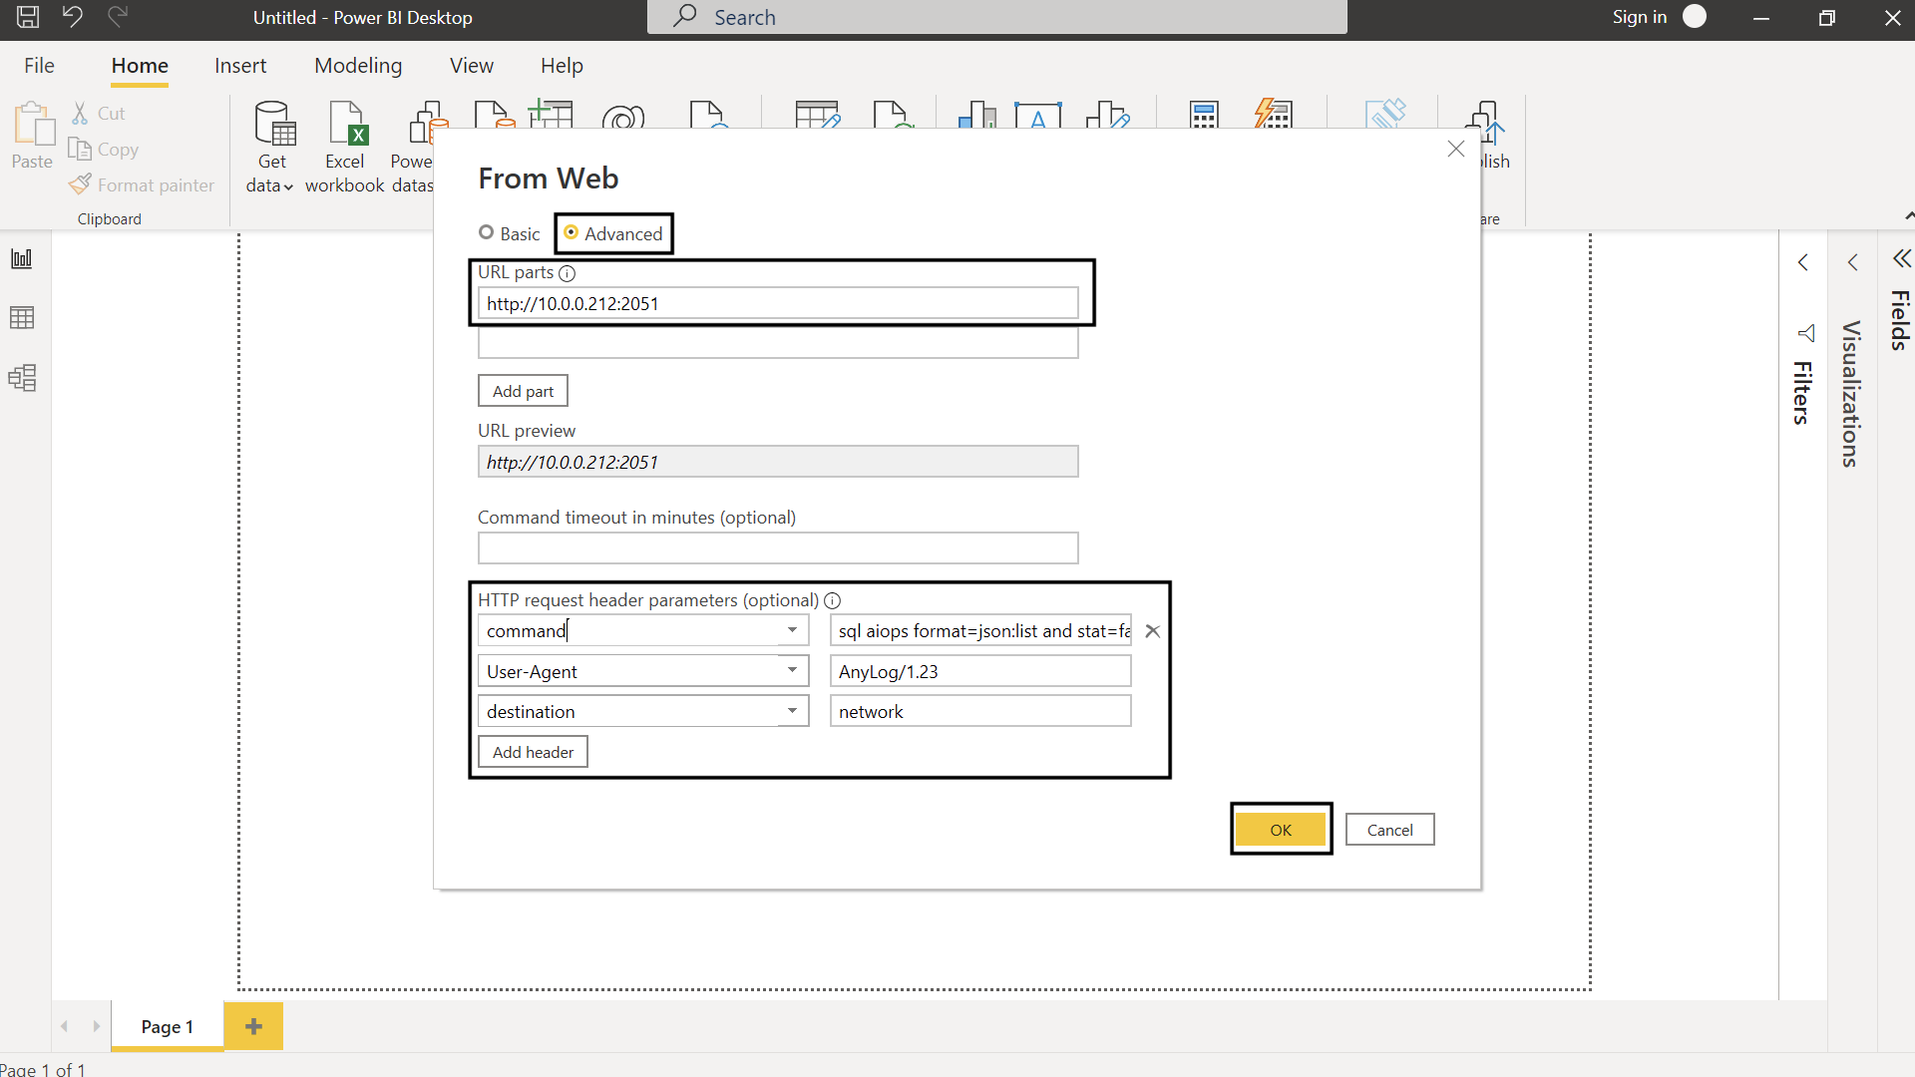
Task: Switch to the Home ribbon tab
Action: pyautogui.click(x=140, y=66)
